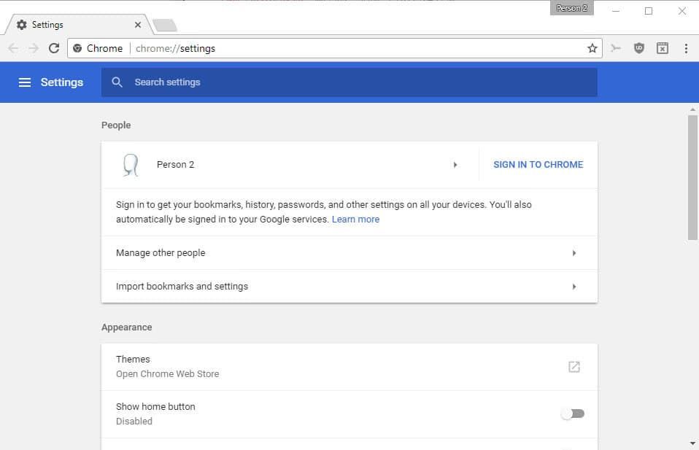This screenshot has width=699, height=450.
Task: Maximize the Chrome window
Action: (x=649, y=11)
